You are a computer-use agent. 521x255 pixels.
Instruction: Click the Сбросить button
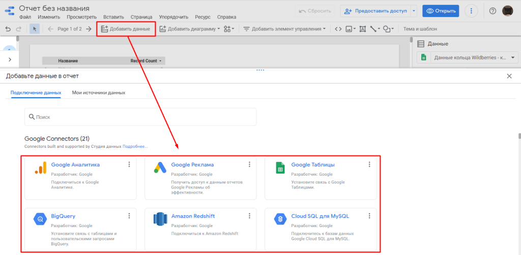pyautogui.click(x=314, y=11)
